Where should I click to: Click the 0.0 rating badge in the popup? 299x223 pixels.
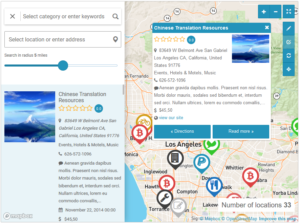[x=191, y=40]
